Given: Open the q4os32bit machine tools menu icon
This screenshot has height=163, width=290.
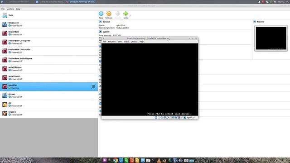Looking at the screenshot, I should pyautogui.click(x=93, y=86).
